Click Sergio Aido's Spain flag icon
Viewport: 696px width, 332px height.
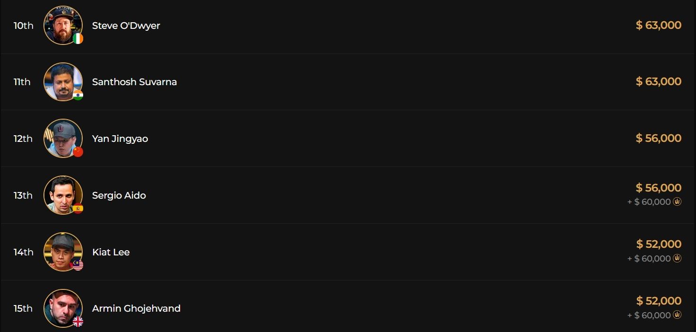click(78, 209)
